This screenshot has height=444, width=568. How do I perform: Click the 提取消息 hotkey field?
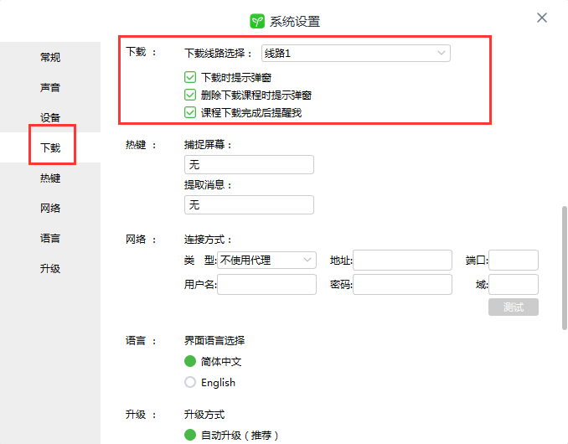click(x=249, y=205)
